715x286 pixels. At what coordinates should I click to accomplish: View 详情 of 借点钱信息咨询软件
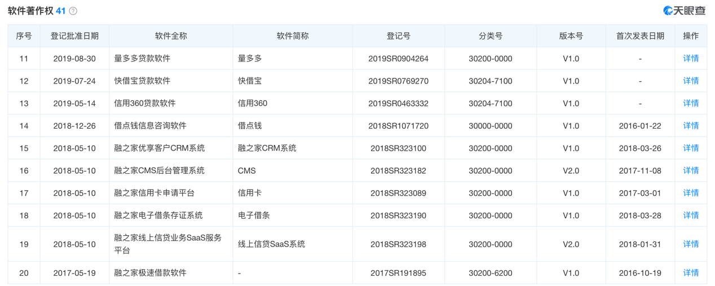[690, 126]
